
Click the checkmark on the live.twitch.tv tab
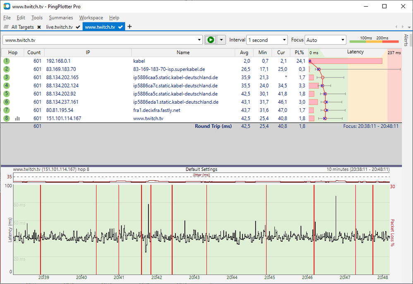(x=78, y=27)
